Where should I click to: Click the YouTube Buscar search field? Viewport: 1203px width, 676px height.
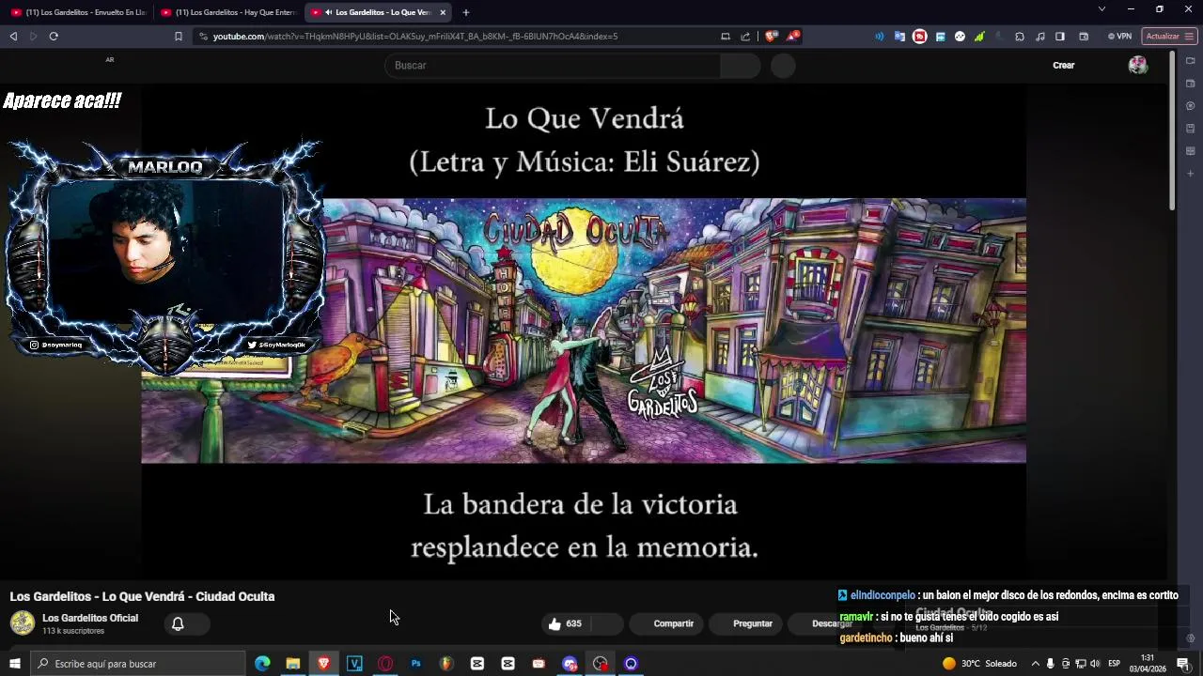pos(553,65)
